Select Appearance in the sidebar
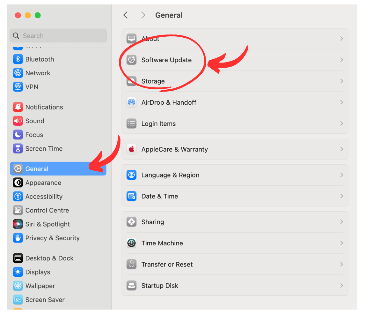 click(x=43, y=183)
